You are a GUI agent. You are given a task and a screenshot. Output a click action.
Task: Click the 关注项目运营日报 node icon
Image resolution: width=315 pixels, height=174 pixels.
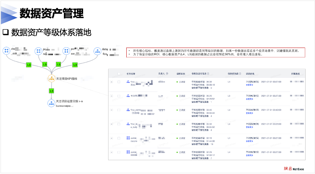[x=52, y=103]
